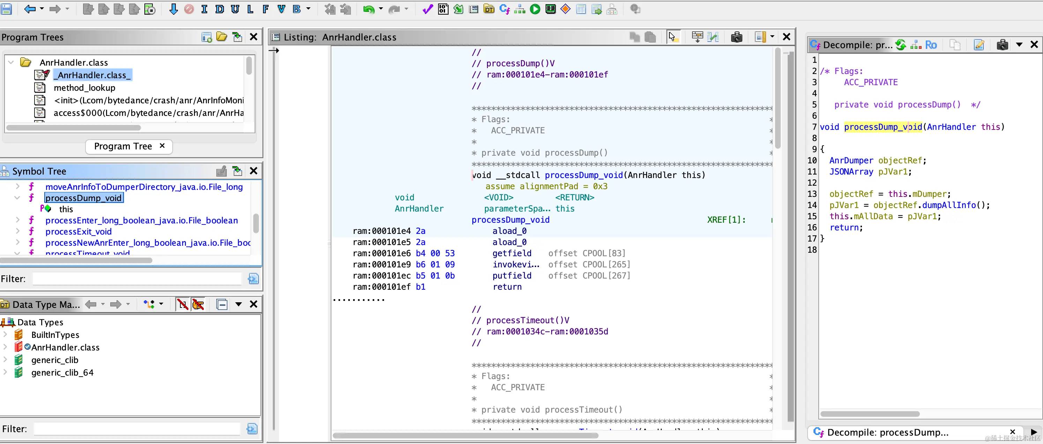Expand processEnter_long_boolean function node

point(17,220)
